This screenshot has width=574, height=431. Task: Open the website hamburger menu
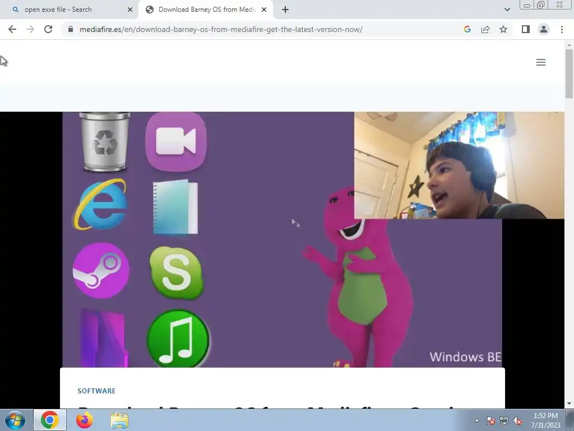541,62
